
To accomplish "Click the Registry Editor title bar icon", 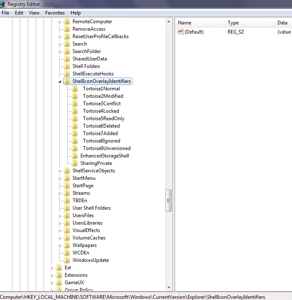I will 2,4.
